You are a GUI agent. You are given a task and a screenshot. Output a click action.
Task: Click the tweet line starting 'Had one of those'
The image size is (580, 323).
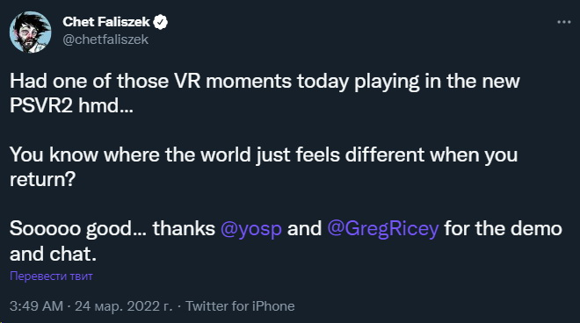point(265,82)
